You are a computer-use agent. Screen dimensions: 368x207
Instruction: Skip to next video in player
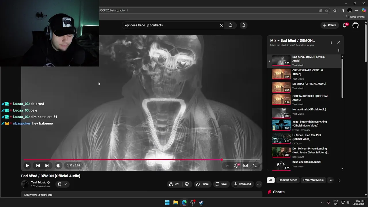(47, 166)
